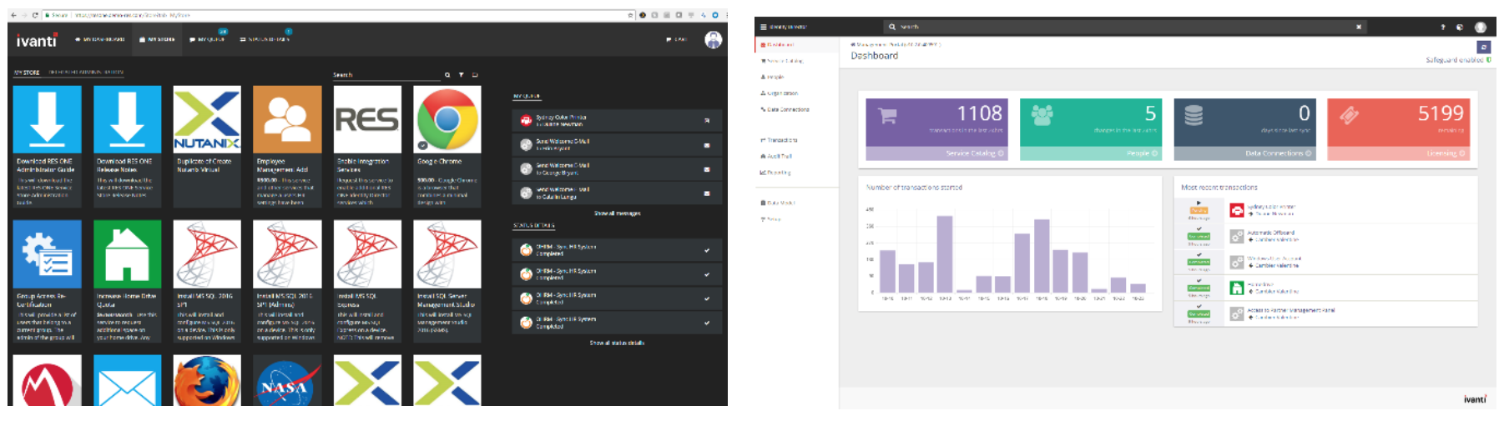1504x436 pixels.
Task: Open the user avatar in dashboard window
Action: point(1480,27)
